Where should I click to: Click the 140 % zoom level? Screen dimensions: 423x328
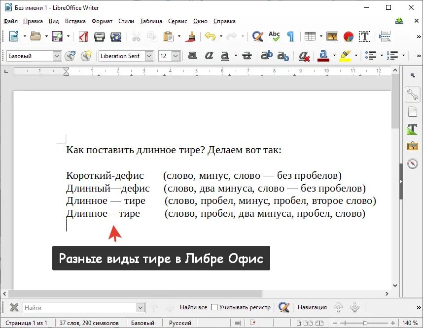[410, 323]
